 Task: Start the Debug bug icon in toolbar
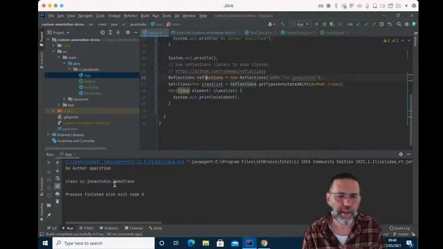pyautogui.click(x=325, y=24)
